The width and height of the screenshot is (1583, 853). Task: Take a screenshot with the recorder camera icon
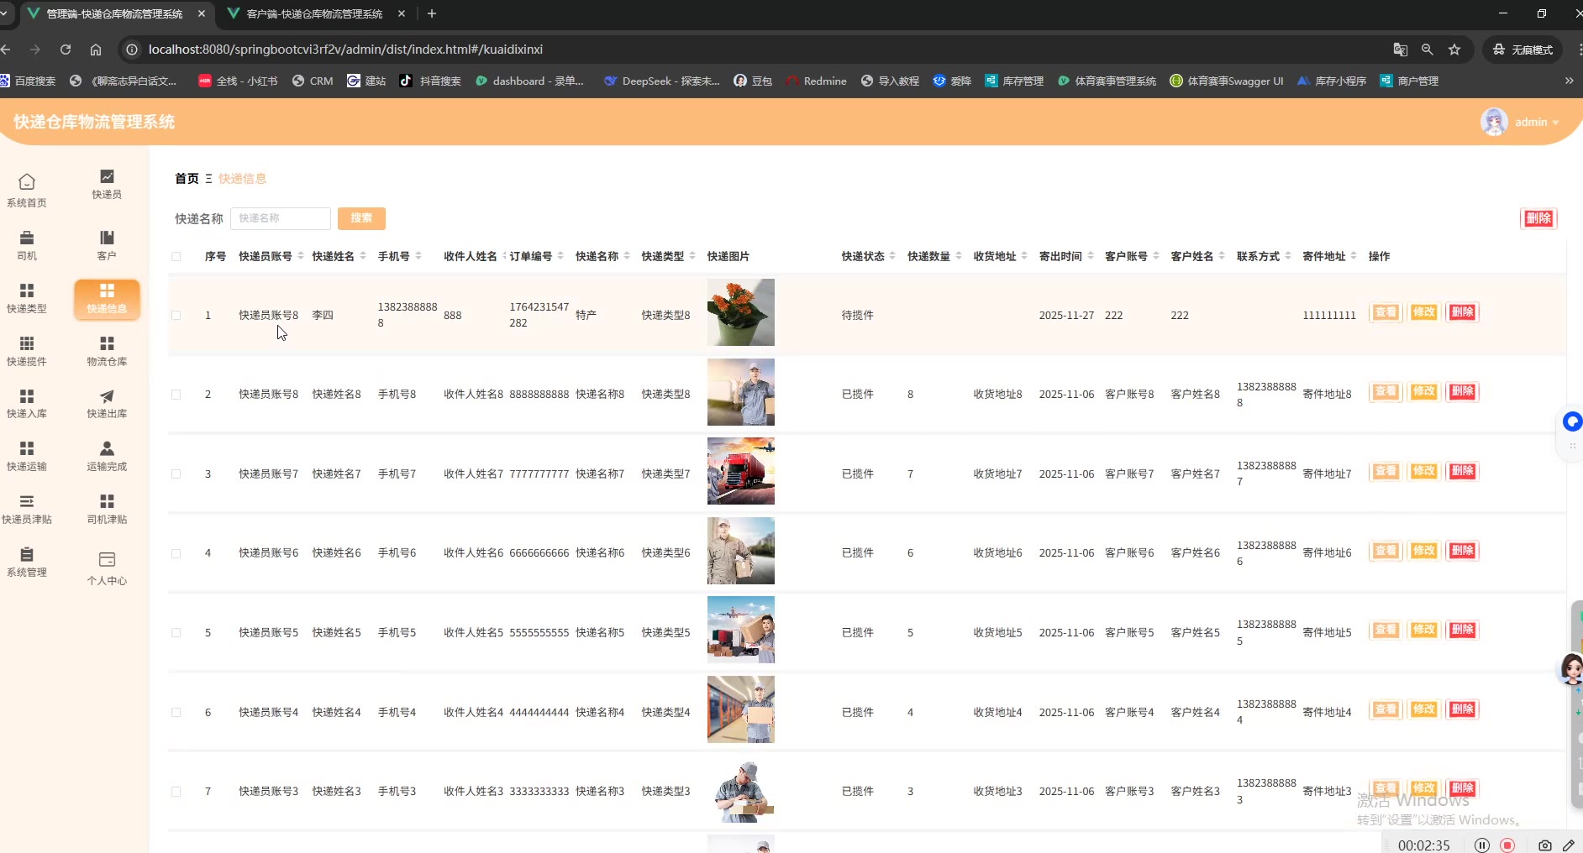pyautogui.click(x=1544, y=845)
